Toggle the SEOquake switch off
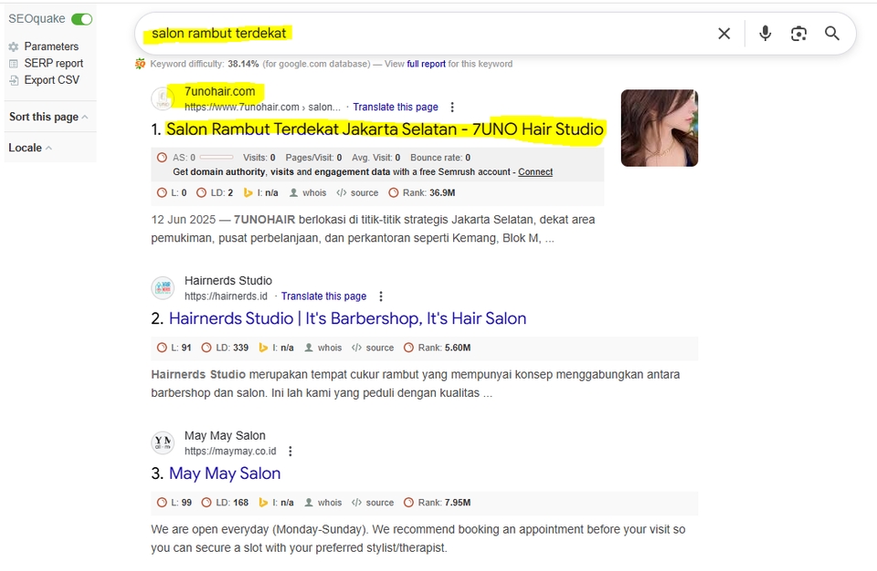This screenshot has width=877, height=571. 82,19
